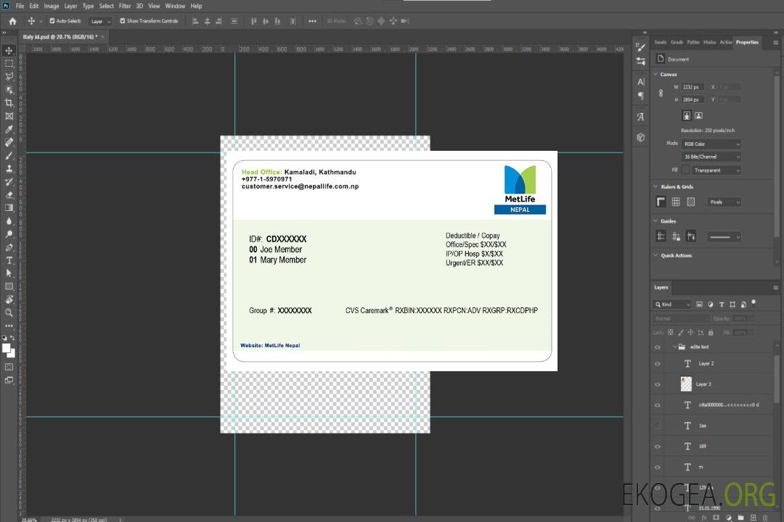Click the canvas width input field
Screen dimensions: 784x522
click(x=693, y=87)
